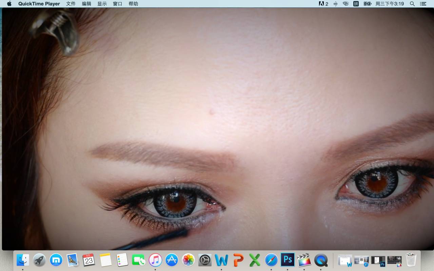Screen dimensions: 434x271
Task: Restore minimized Photoshop window thumbnail
Action: click(x=378, y=260)
